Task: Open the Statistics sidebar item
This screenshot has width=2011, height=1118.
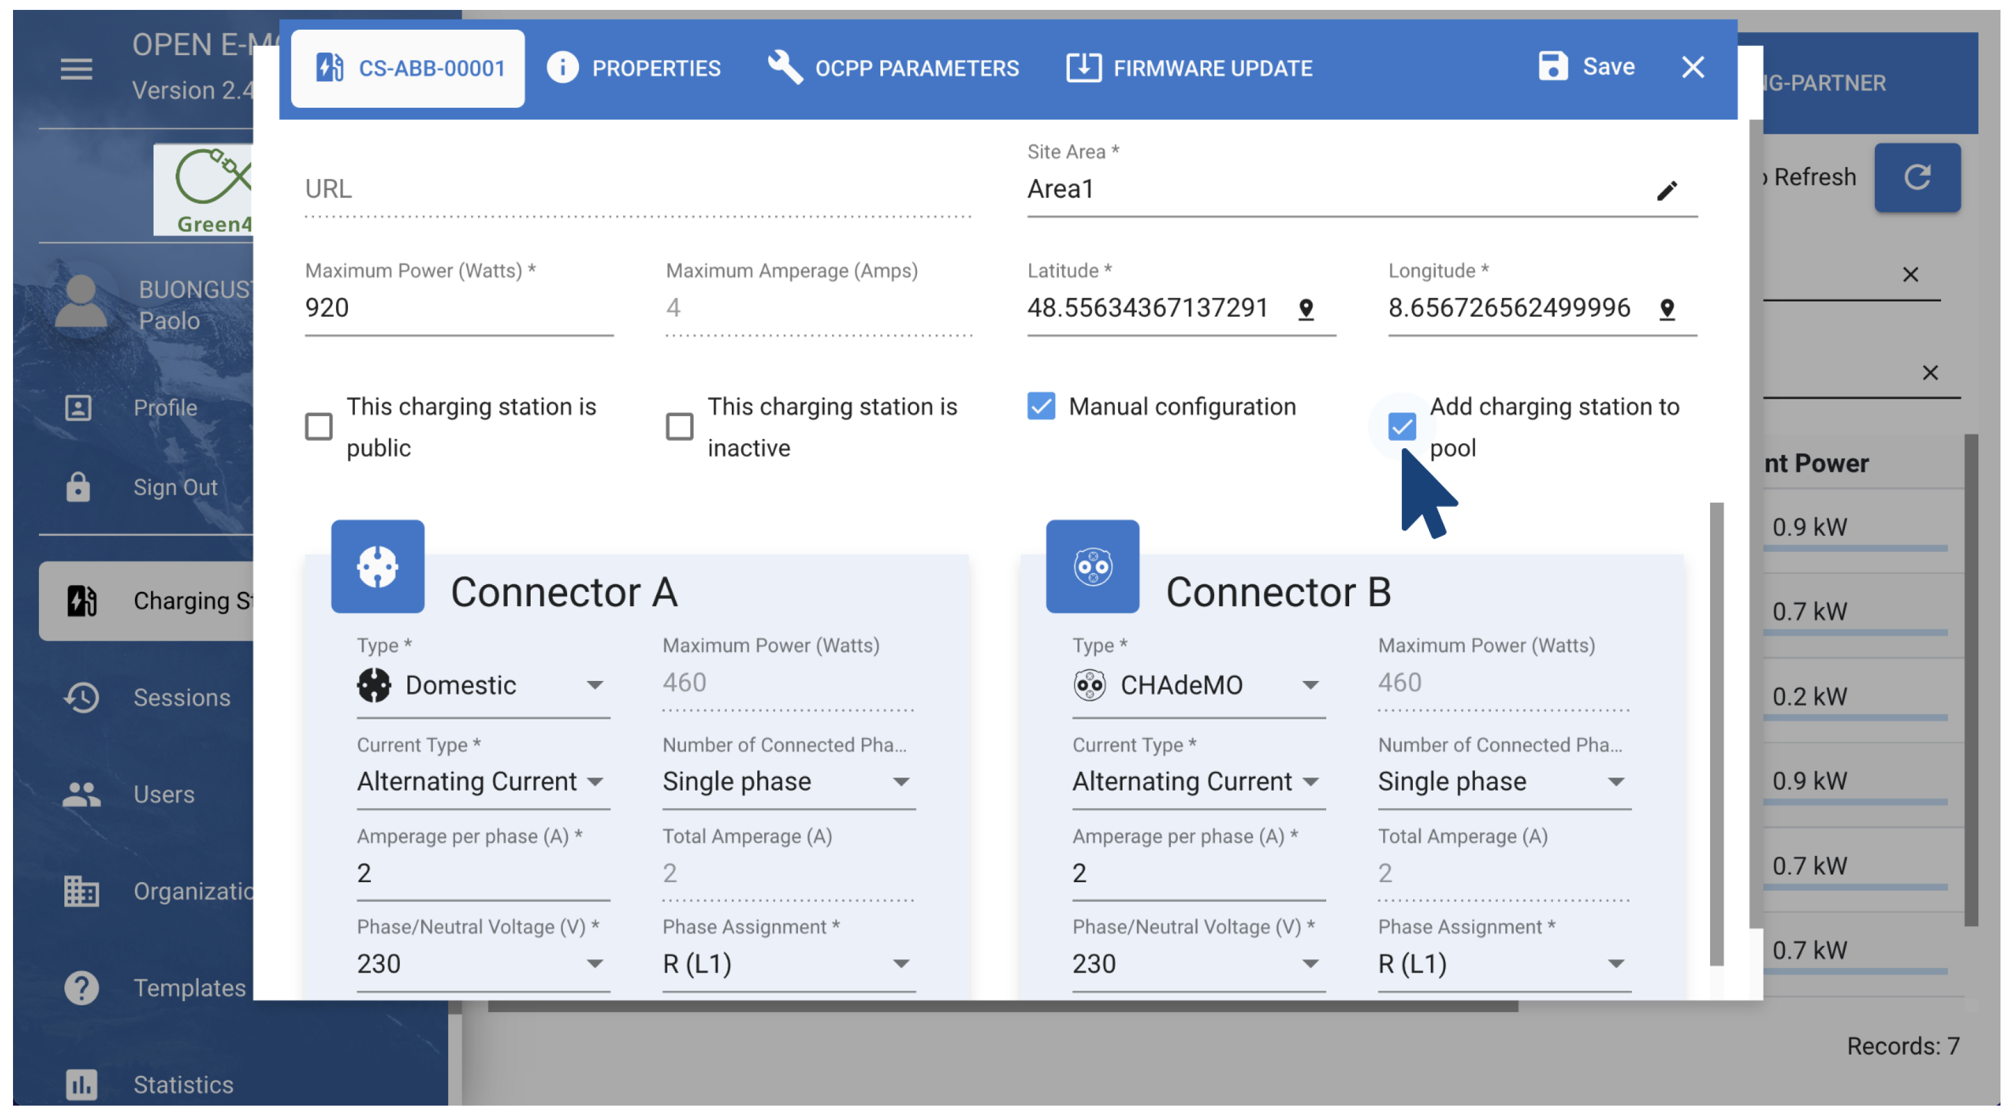Action: point(183,1084)
